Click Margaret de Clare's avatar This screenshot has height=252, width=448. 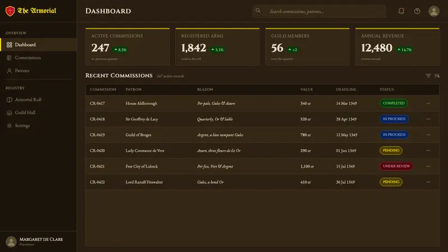click(x=11, y=242)
